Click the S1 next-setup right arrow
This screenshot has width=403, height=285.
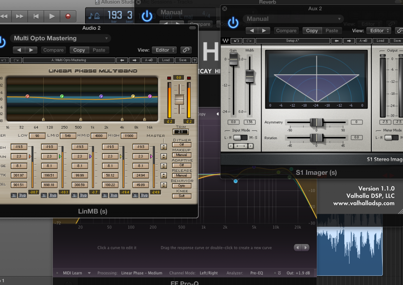tap(349, 41)
